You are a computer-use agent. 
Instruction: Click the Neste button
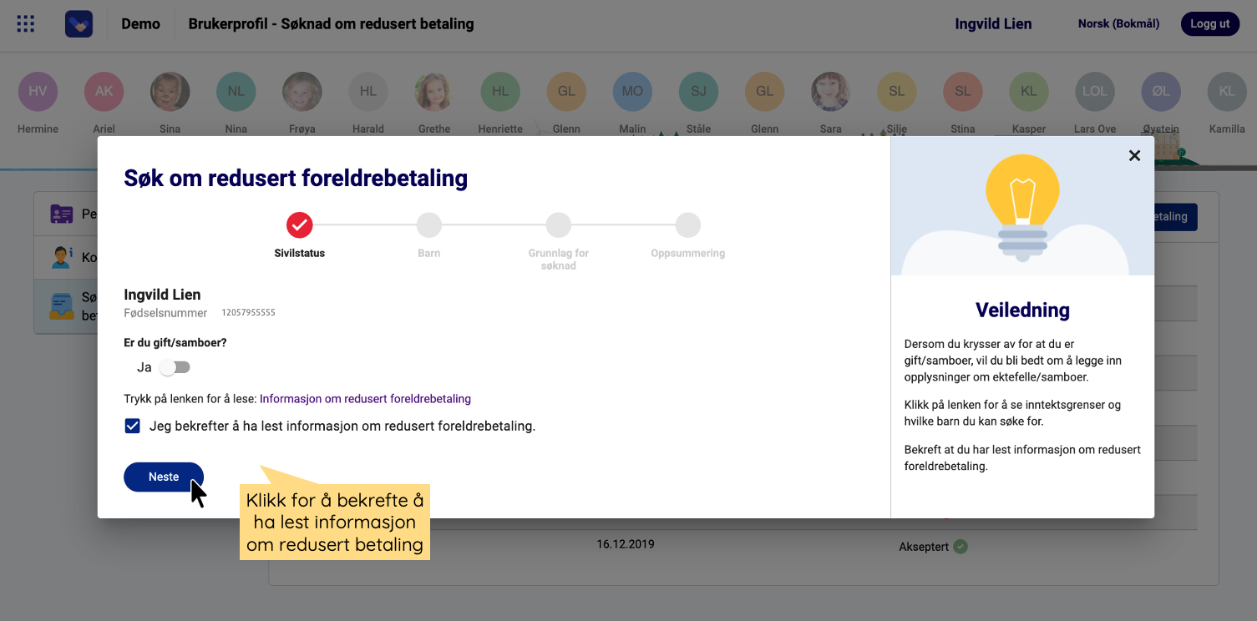[163, 477]
